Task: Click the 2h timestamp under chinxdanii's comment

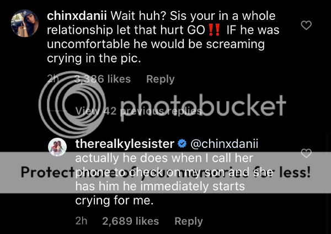Action: [x=53, y=79]
